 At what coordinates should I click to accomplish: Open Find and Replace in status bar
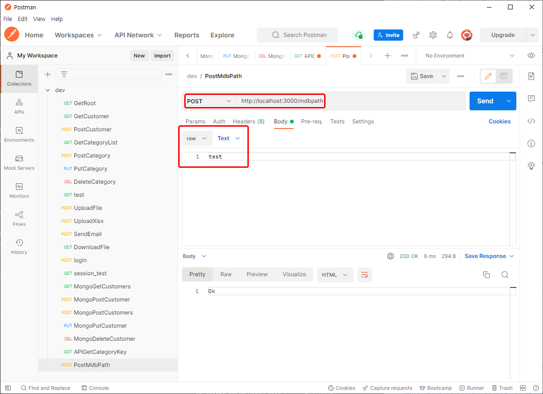pos(46,388)
